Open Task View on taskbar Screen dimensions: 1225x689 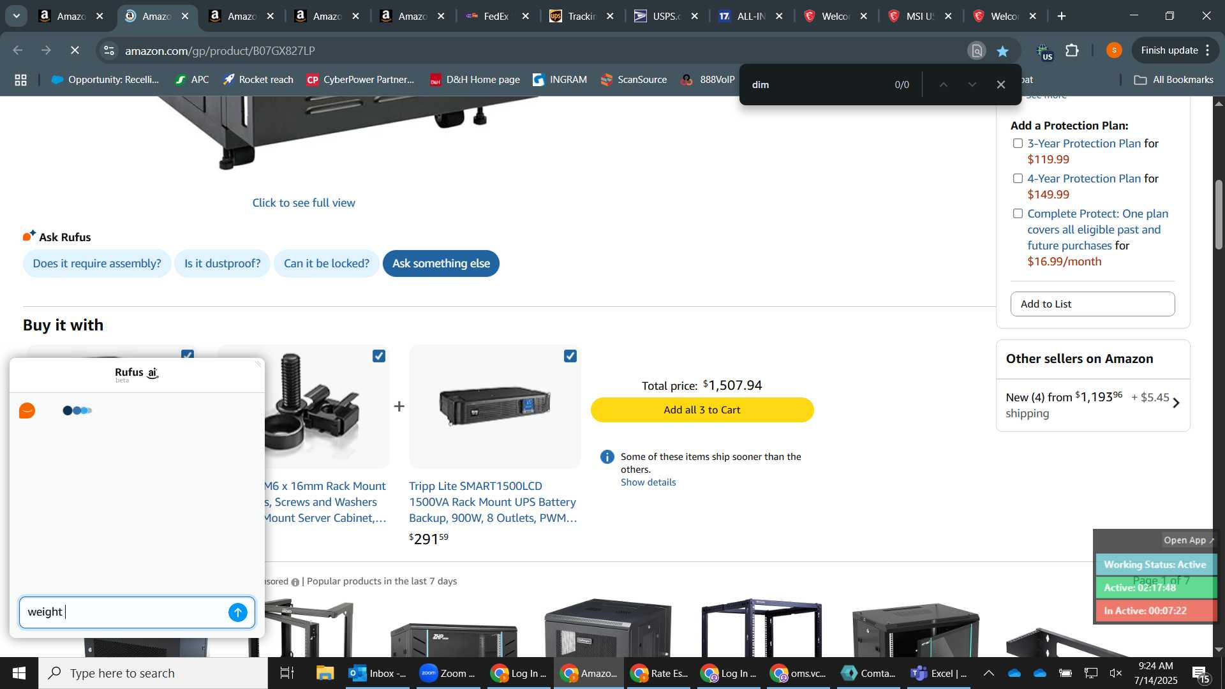click(x=287, y=673)
